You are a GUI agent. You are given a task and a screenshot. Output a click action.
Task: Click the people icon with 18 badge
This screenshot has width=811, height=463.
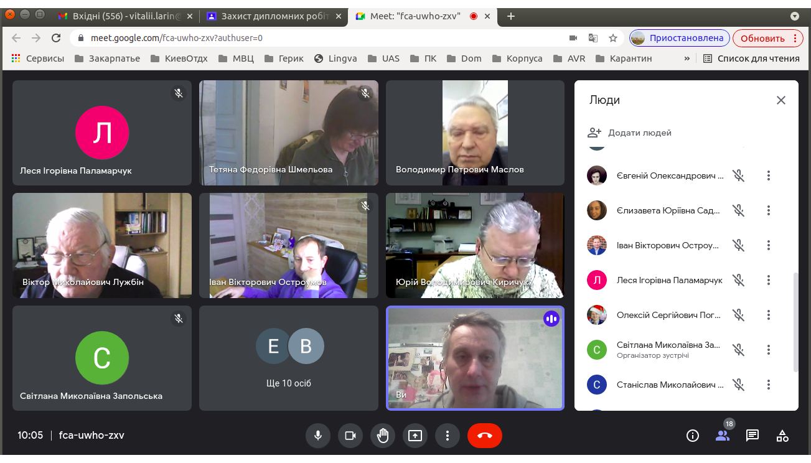pyautogui.click(x=723, y=436)
